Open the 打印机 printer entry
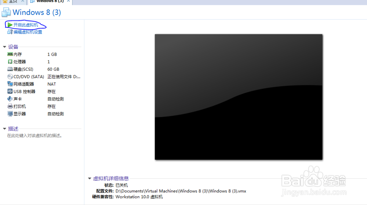 [x=20, y=107]
